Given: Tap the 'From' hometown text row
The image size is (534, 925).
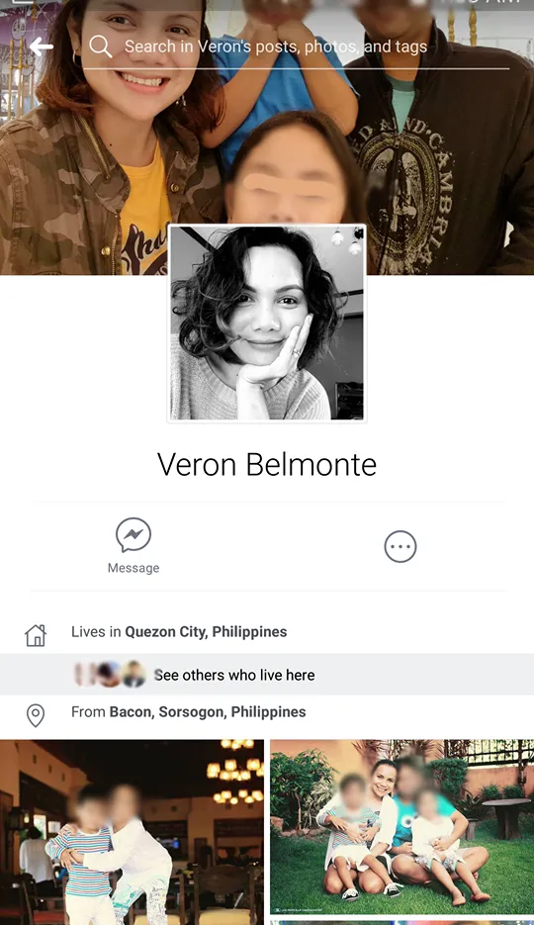Looking at the screenshot, I should pos(267,712).
